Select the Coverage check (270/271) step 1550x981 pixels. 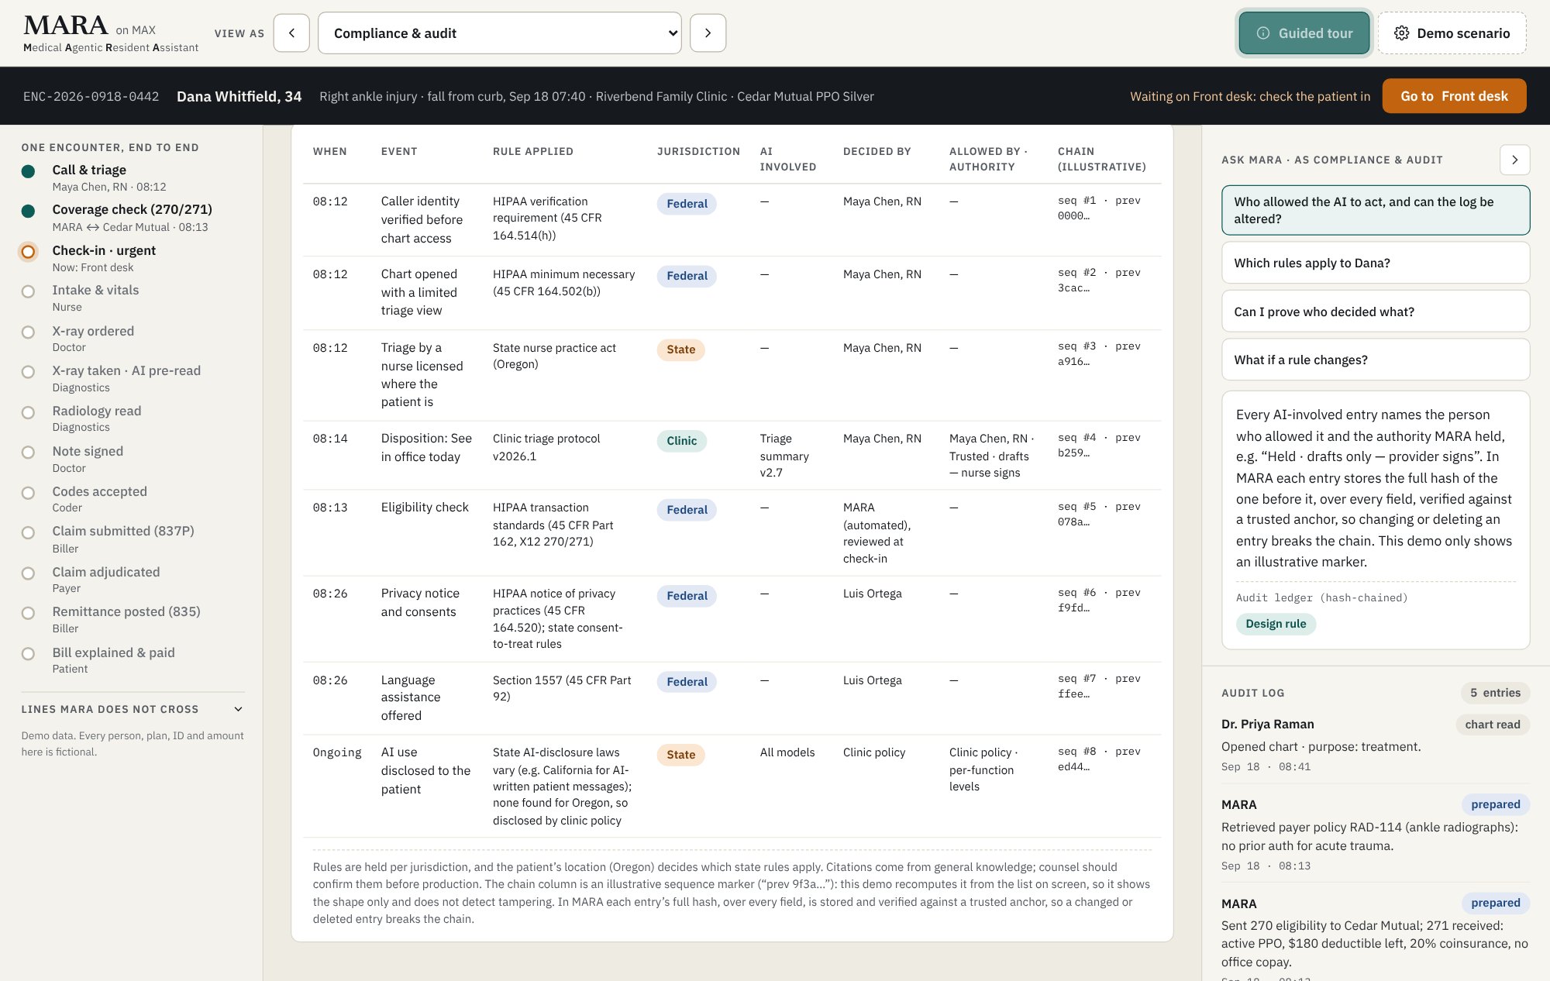(132, 217)
